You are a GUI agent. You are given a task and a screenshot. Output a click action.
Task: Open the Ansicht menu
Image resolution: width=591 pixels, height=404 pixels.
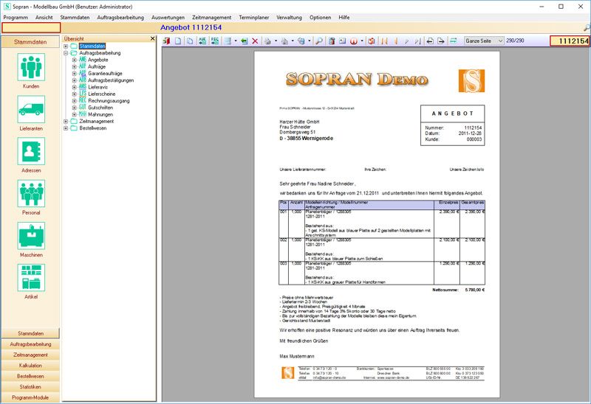click(x=44, y=17)
